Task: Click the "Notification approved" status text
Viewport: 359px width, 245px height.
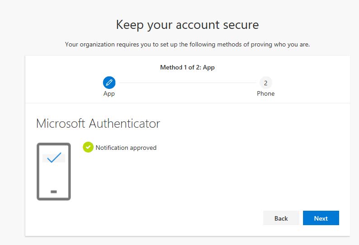Action: tap(126, 148)
